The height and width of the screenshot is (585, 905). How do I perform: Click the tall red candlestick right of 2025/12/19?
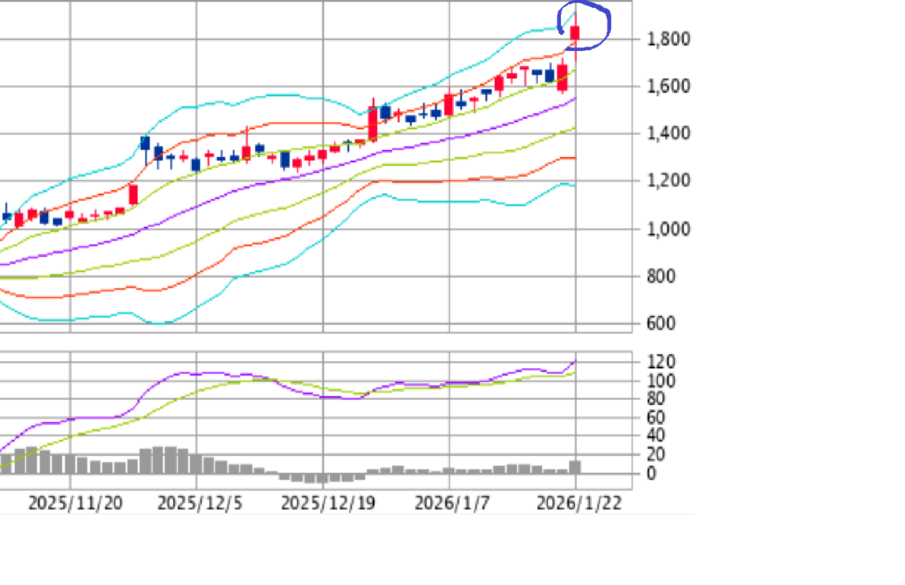click(x=373, y=123)
